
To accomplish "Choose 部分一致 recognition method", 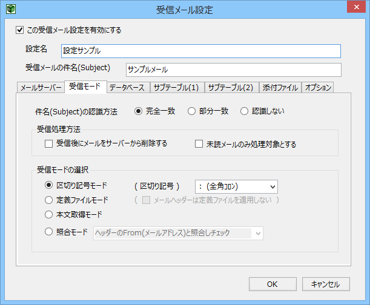I will click(x=191, y=111).
